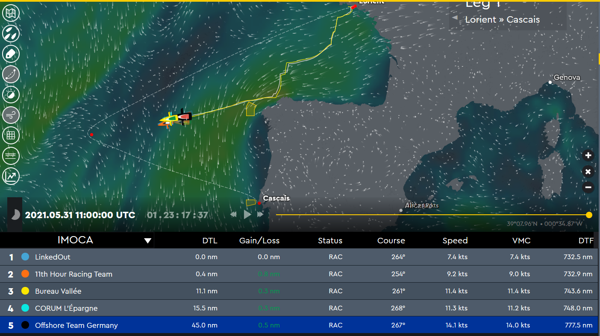600x336 pixels.
Task: Open the ruler measurement tool
Action: pyautogui.click(x=11, y=156)
